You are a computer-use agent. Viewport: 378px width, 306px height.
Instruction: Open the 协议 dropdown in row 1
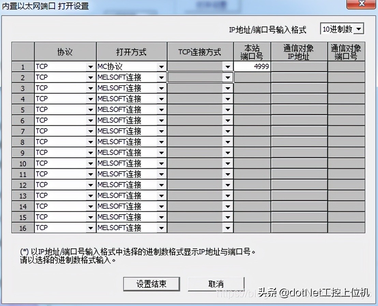coord(91,66)
